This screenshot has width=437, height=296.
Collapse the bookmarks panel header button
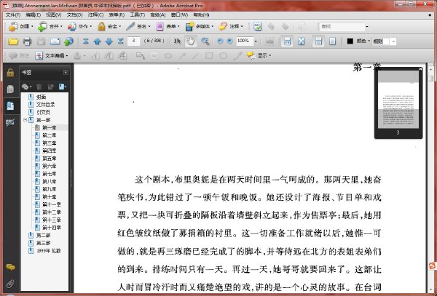pyautogui.click(x=66, y=73)
